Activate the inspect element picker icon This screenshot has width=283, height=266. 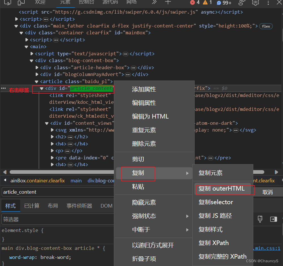pos(7,2)
